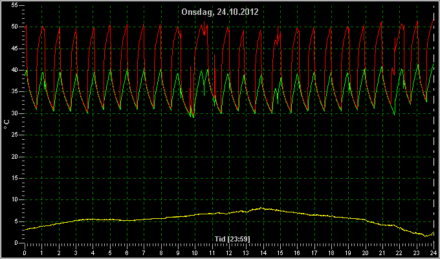Click the °C axis unit label
The width and height of the screenshot is (440, 259).
6,124
